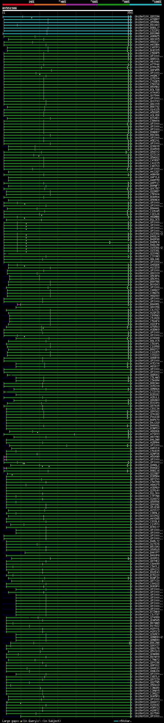Select label UniRef100_C5K6M4
Viewport: 164px width, 723px height.
click(147, 380)
